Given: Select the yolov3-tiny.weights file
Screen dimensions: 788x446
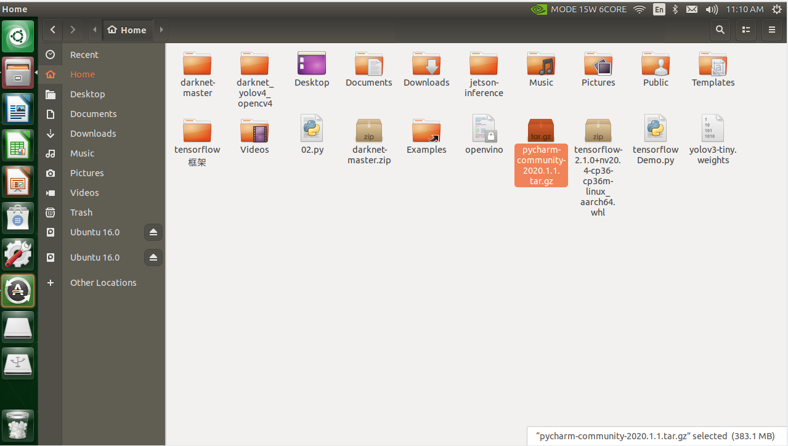Looking at the screenshot, I should click(713, 129).
